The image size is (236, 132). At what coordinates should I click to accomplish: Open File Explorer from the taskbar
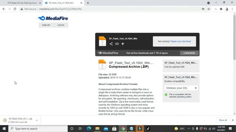click(97, 129)
